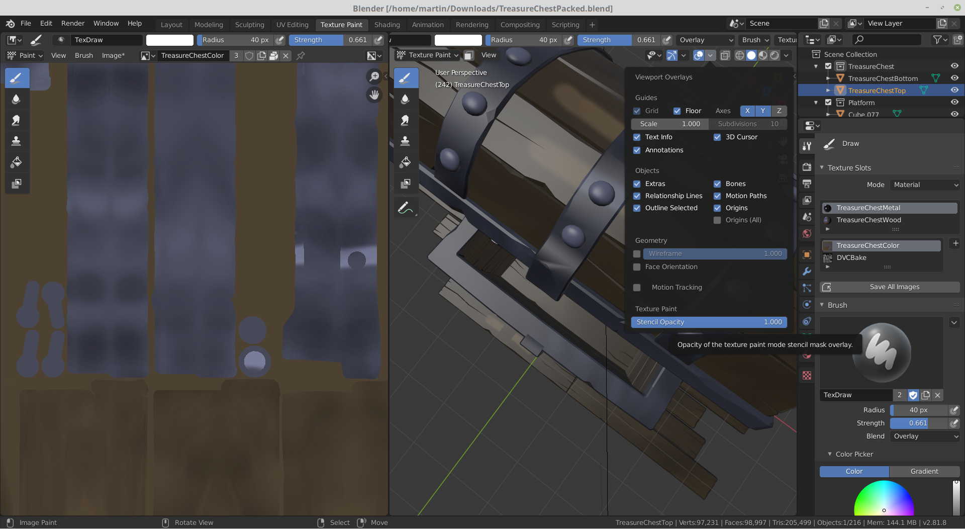
Task: Open the Render properties tab
Action: pos(807,166)
